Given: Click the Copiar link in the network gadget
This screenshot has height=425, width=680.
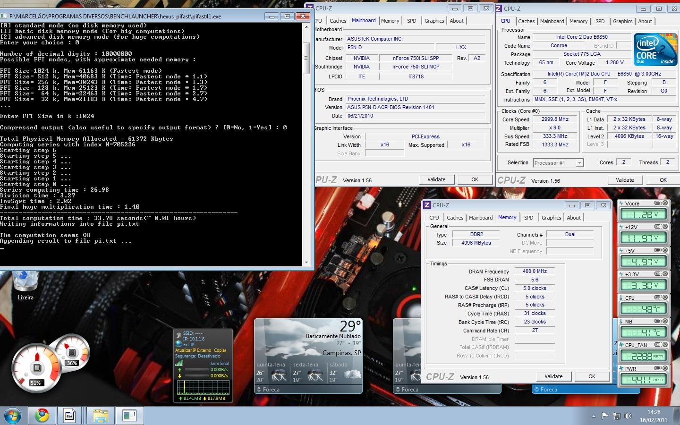Looking at the screenshot, I should click(220, 350).
